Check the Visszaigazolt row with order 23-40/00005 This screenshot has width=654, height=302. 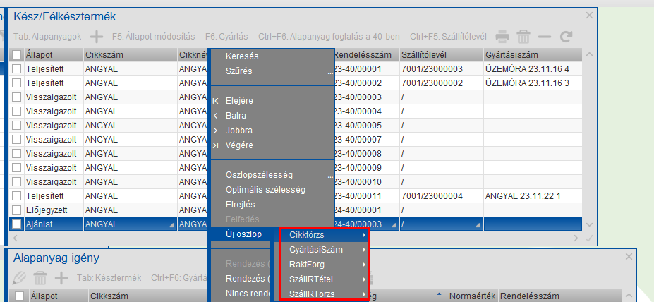(x=16, y=126)
